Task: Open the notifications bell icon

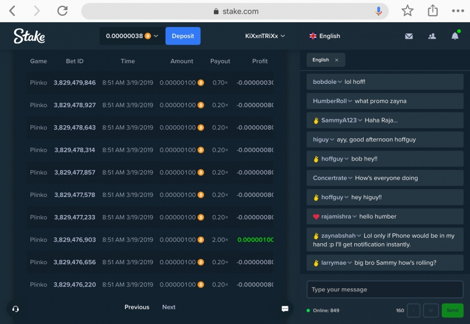Action: (x=455, y=36)
